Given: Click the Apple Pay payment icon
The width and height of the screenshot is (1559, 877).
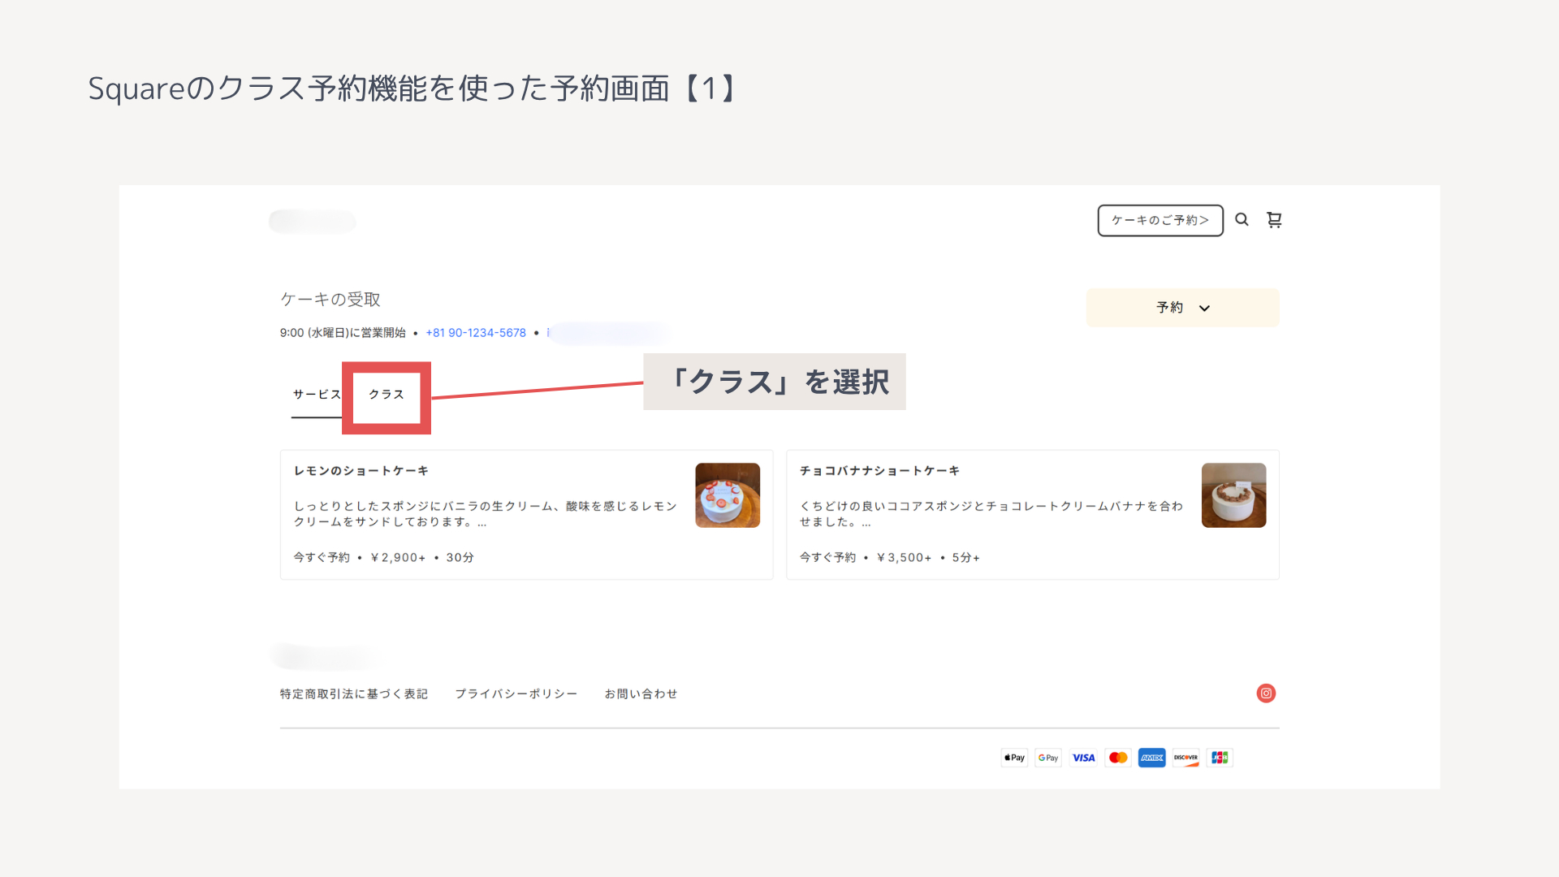Looking at the screenshot, I should [x=1014, y=758].
